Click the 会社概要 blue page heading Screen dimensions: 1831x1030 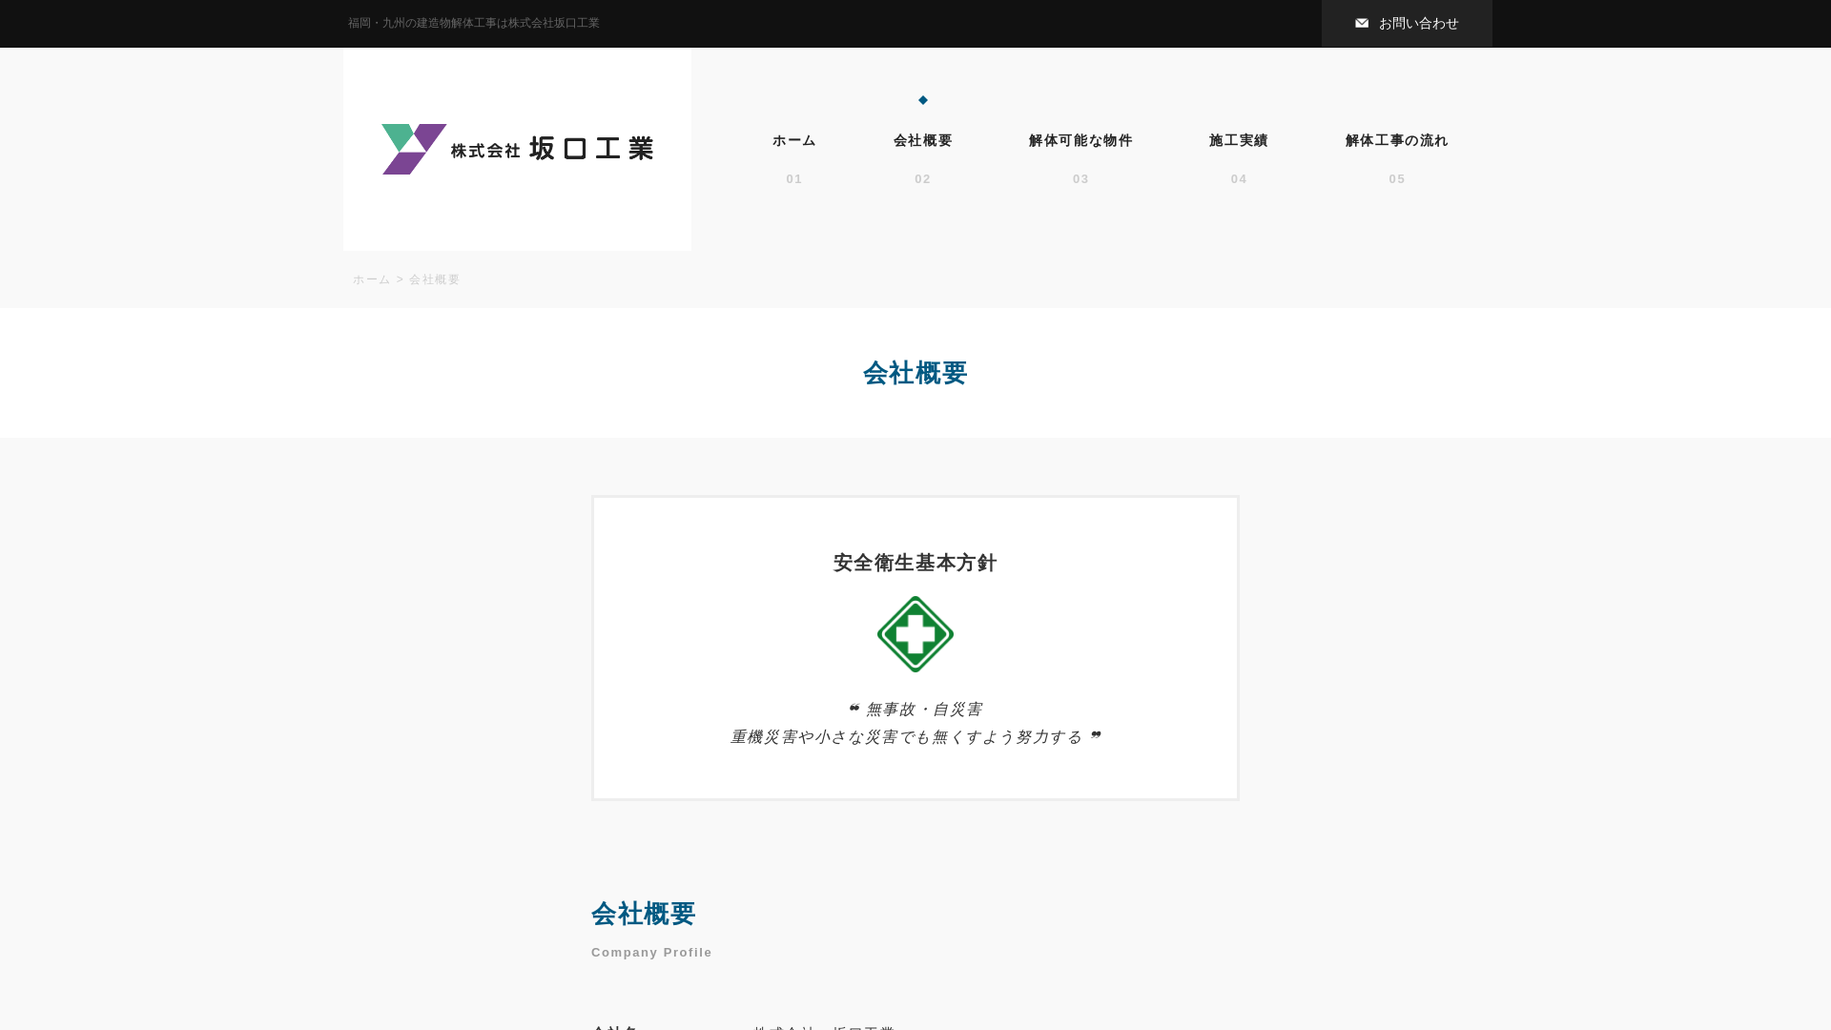click(x=915, y=374)
